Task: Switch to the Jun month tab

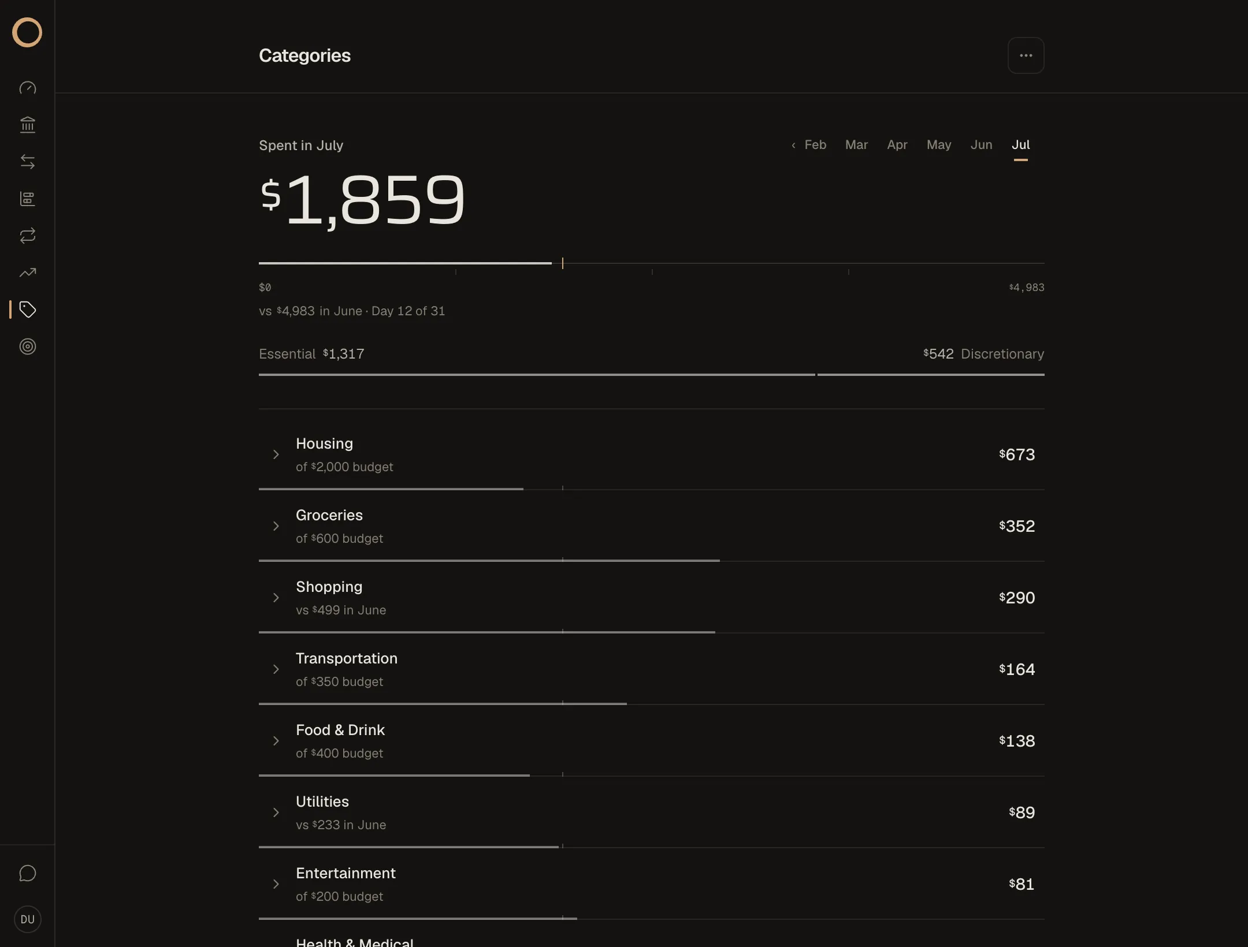Action: [x=981, y=145]
